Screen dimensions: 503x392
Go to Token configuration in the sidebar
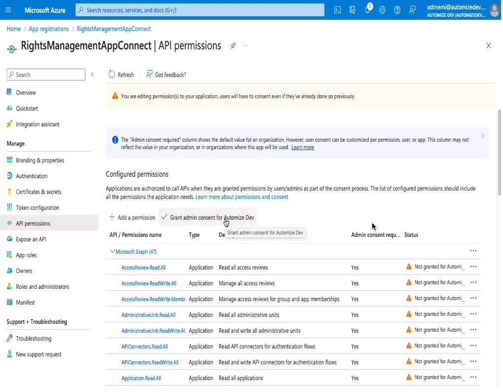pyautogui.click(x=38, y=208)
